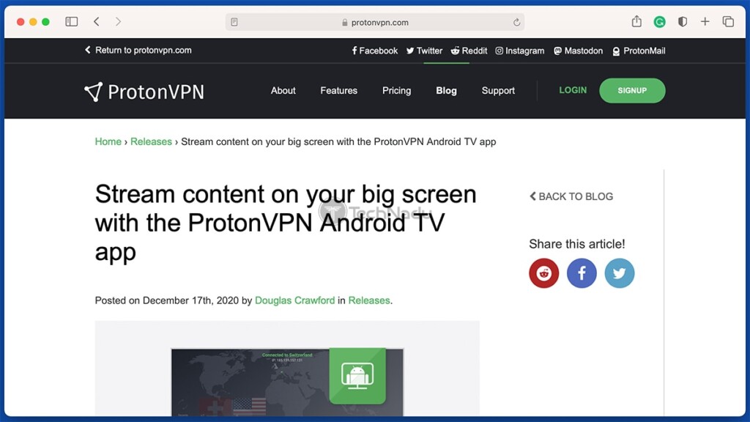Open the Reader view icon in address bar
This screenshot has height=422, width=750.
(234, 22)
